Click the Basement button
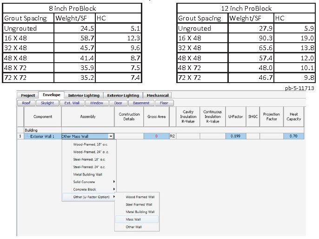This screenshot has height=239, width=319. [141, 103]
